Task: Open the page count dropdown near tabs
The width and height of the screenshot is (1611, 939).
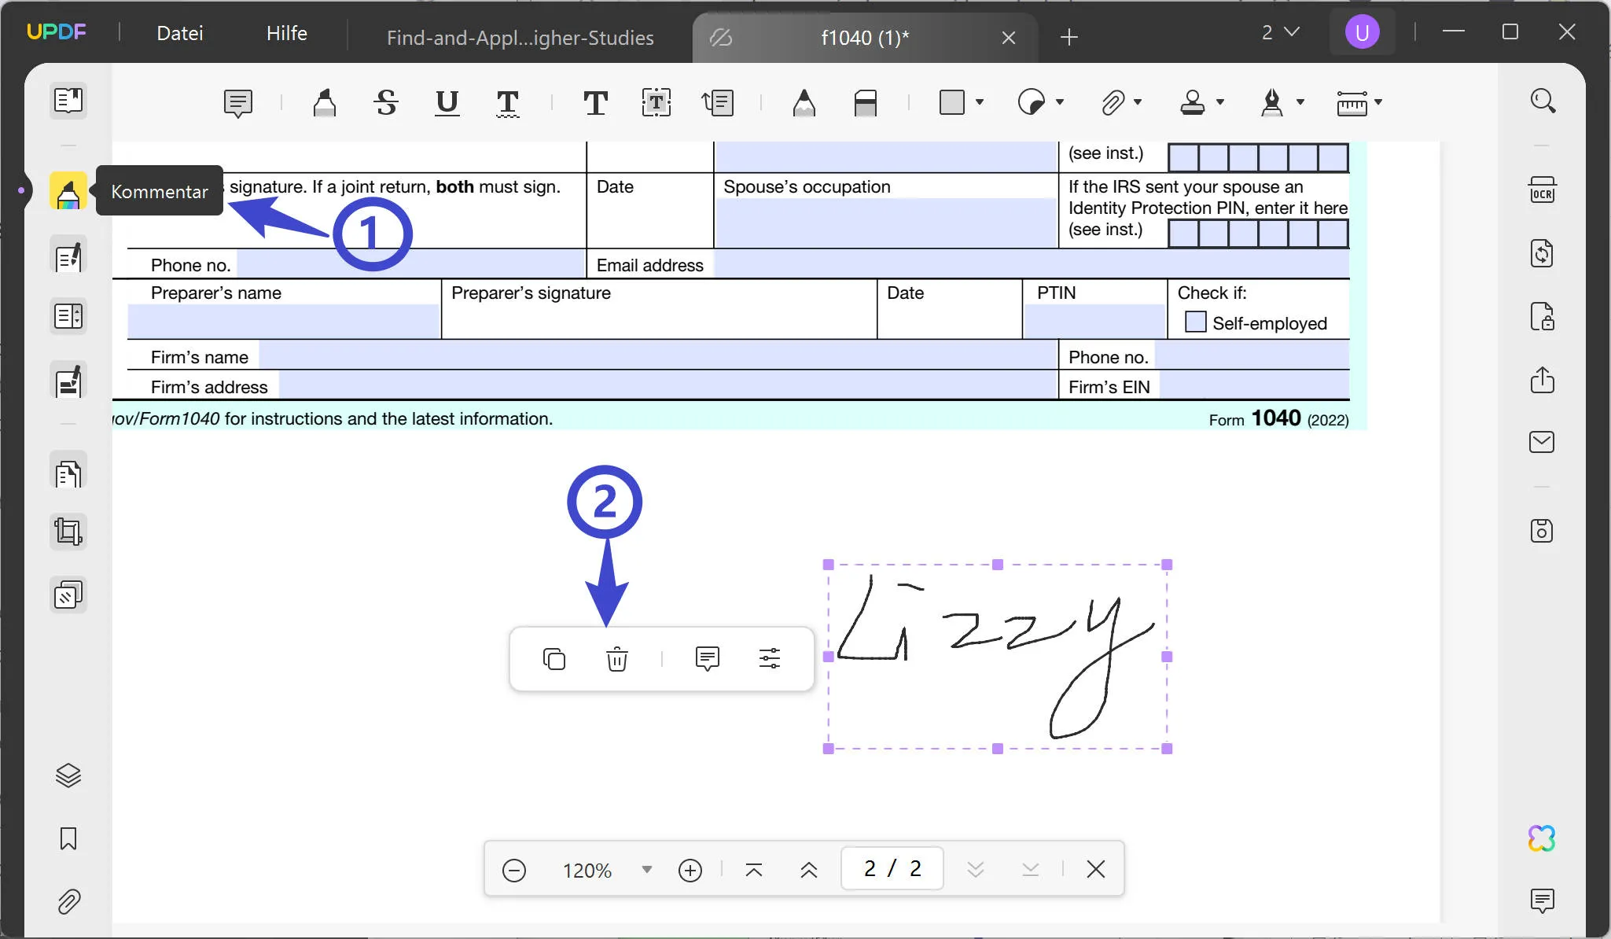Action: click(1278, 32)
